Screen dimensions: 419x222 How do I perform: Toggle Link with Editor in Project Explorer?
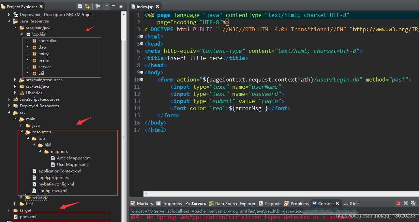pyautogui.click(x=87, y=6)
